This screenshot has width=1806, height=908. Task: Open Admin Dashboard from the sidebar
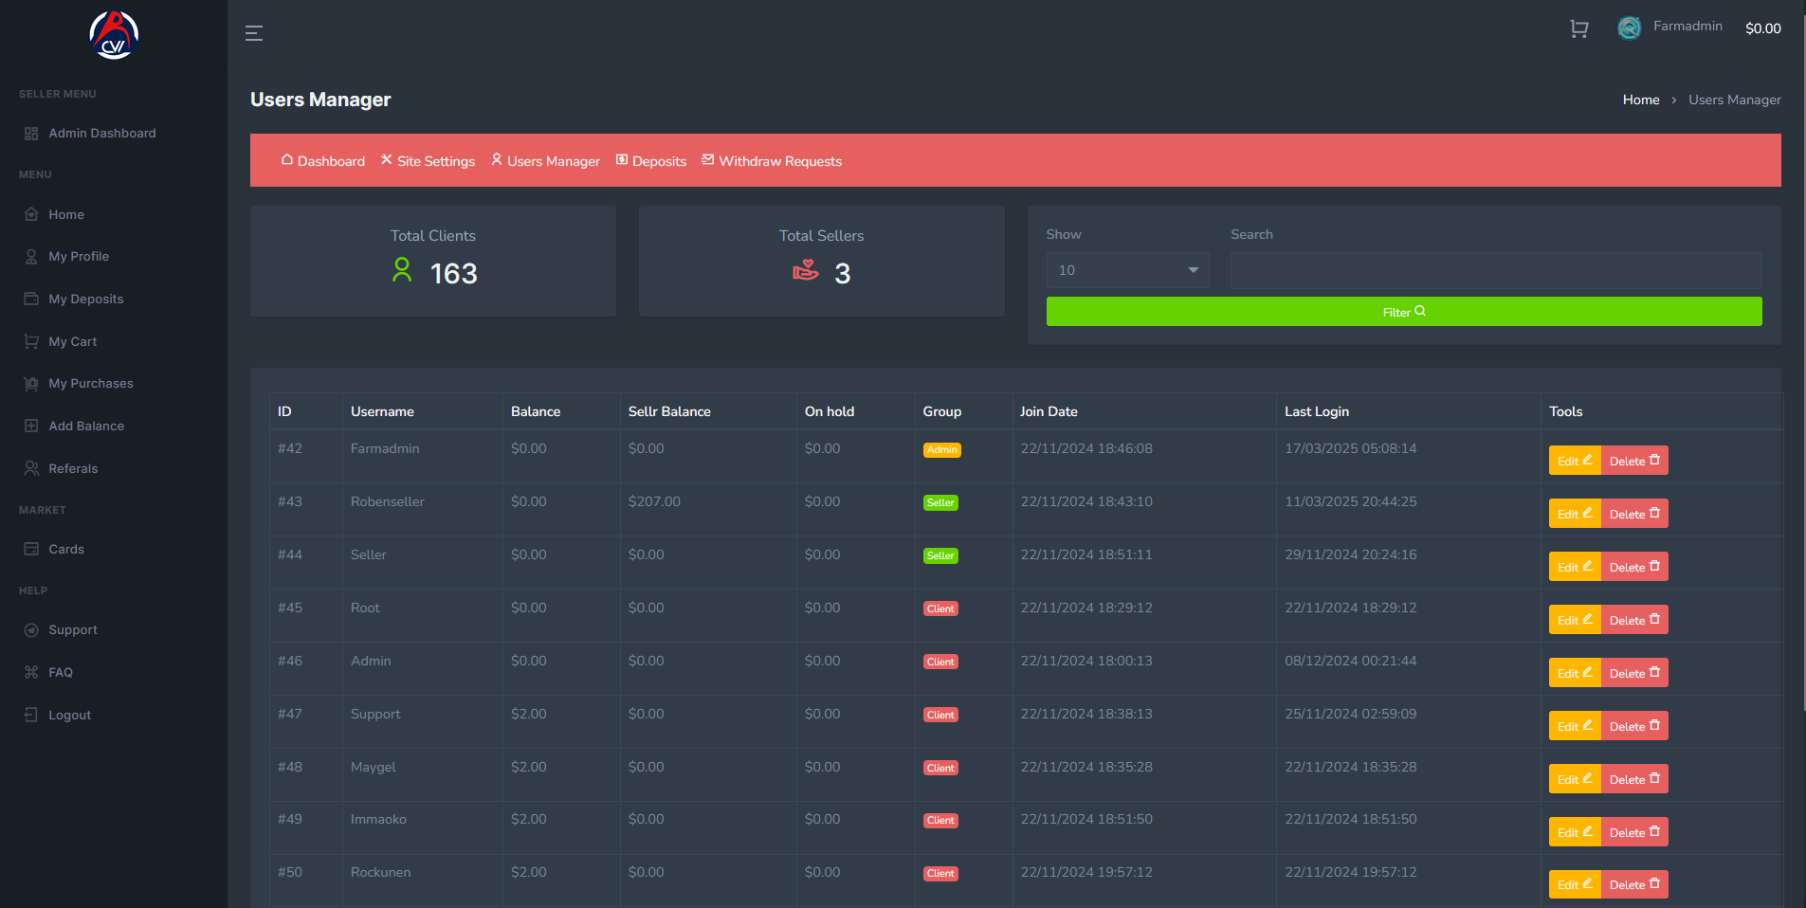(x=101, y=134)
